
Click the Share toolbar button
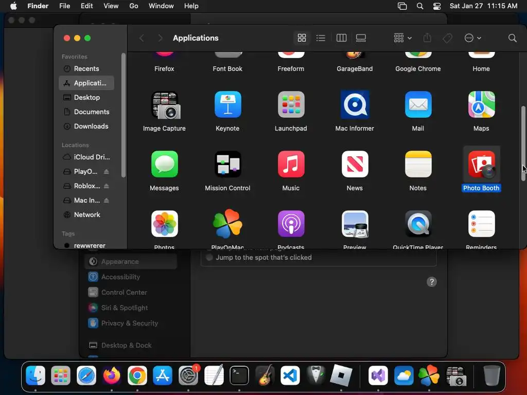coord(427,38)
